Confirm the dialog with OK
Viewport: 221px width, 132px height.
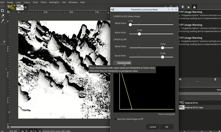[167, 127]
